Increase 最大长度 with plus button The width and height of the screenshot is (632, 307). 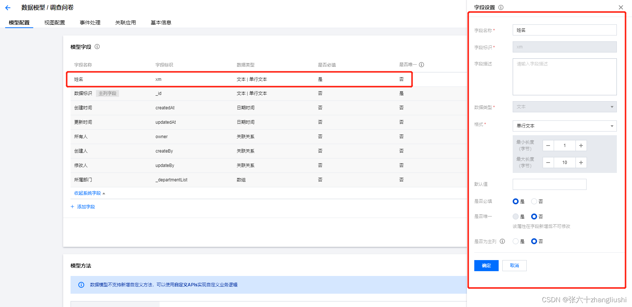pos(581,163)
